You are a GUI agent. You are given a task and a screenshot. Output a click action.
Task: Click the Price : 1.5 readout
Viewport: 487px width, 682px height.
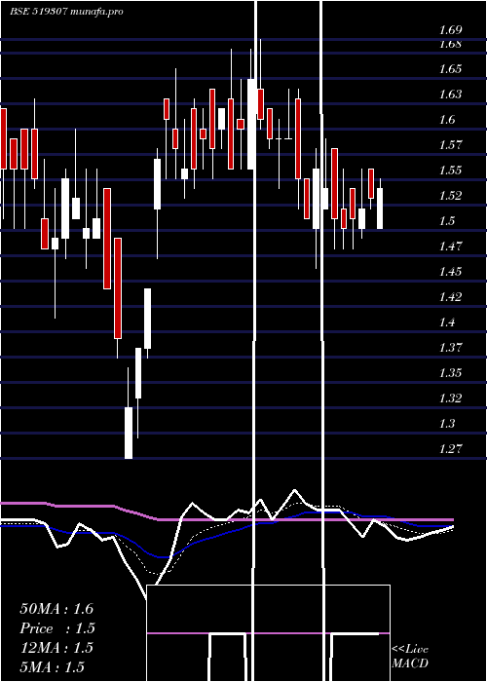(x=56, y=628)
